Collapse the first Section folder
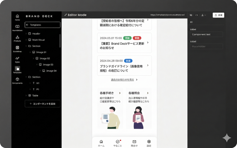Viewport: 237px width, 148px height. pos(26,46)
